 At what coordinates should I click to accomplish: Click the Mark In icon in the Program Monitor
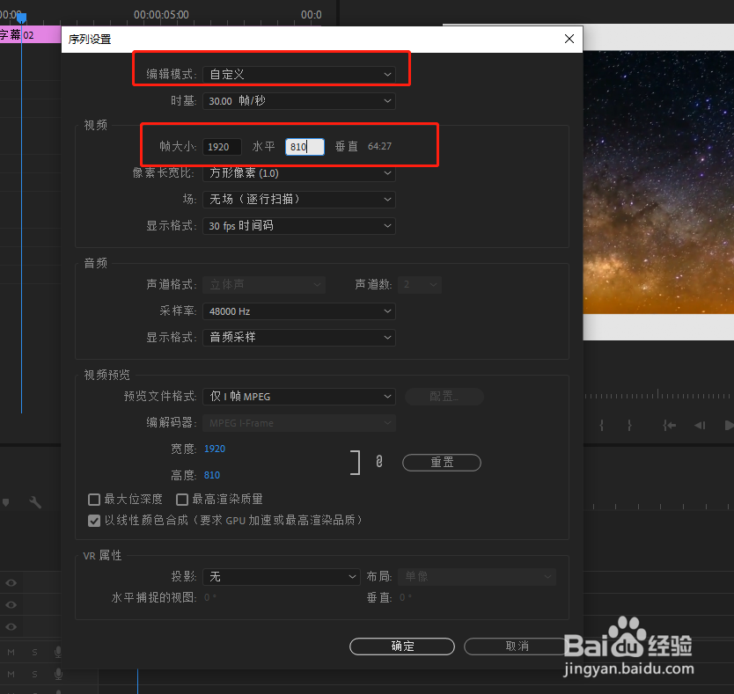coord(602,425)
